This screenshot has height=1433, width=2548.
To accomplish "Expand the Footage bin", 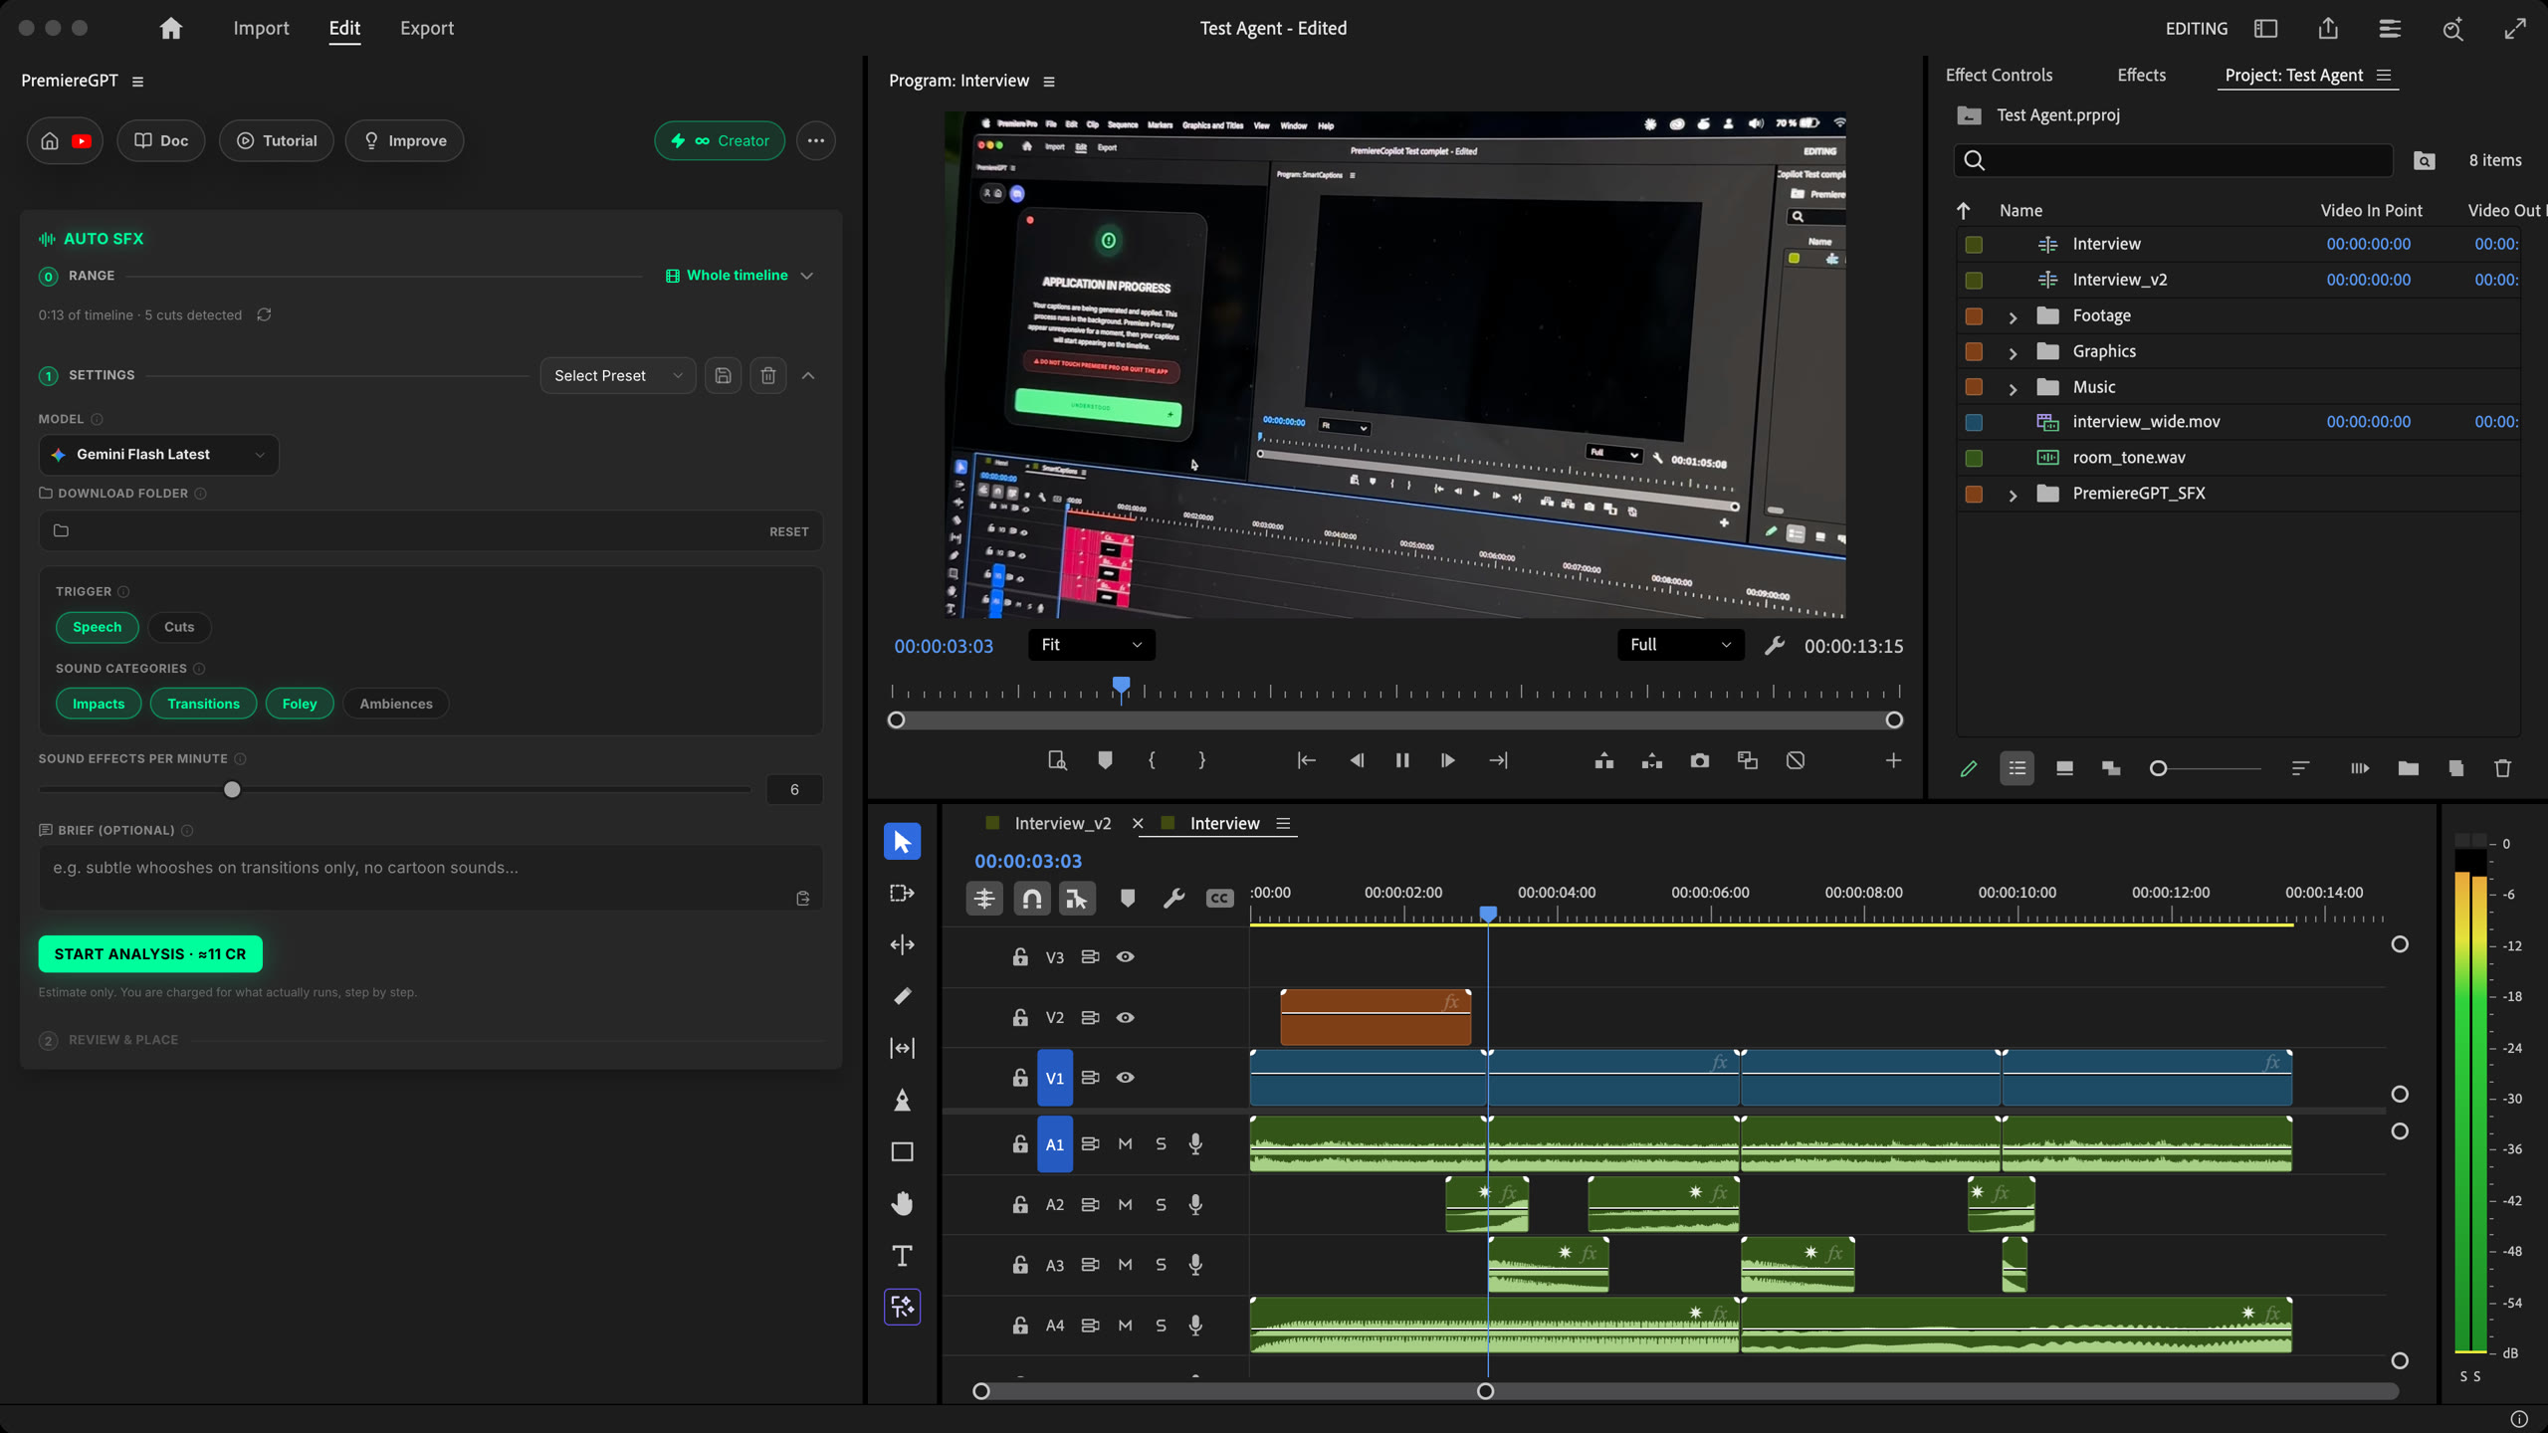I will click(2013, 316).
